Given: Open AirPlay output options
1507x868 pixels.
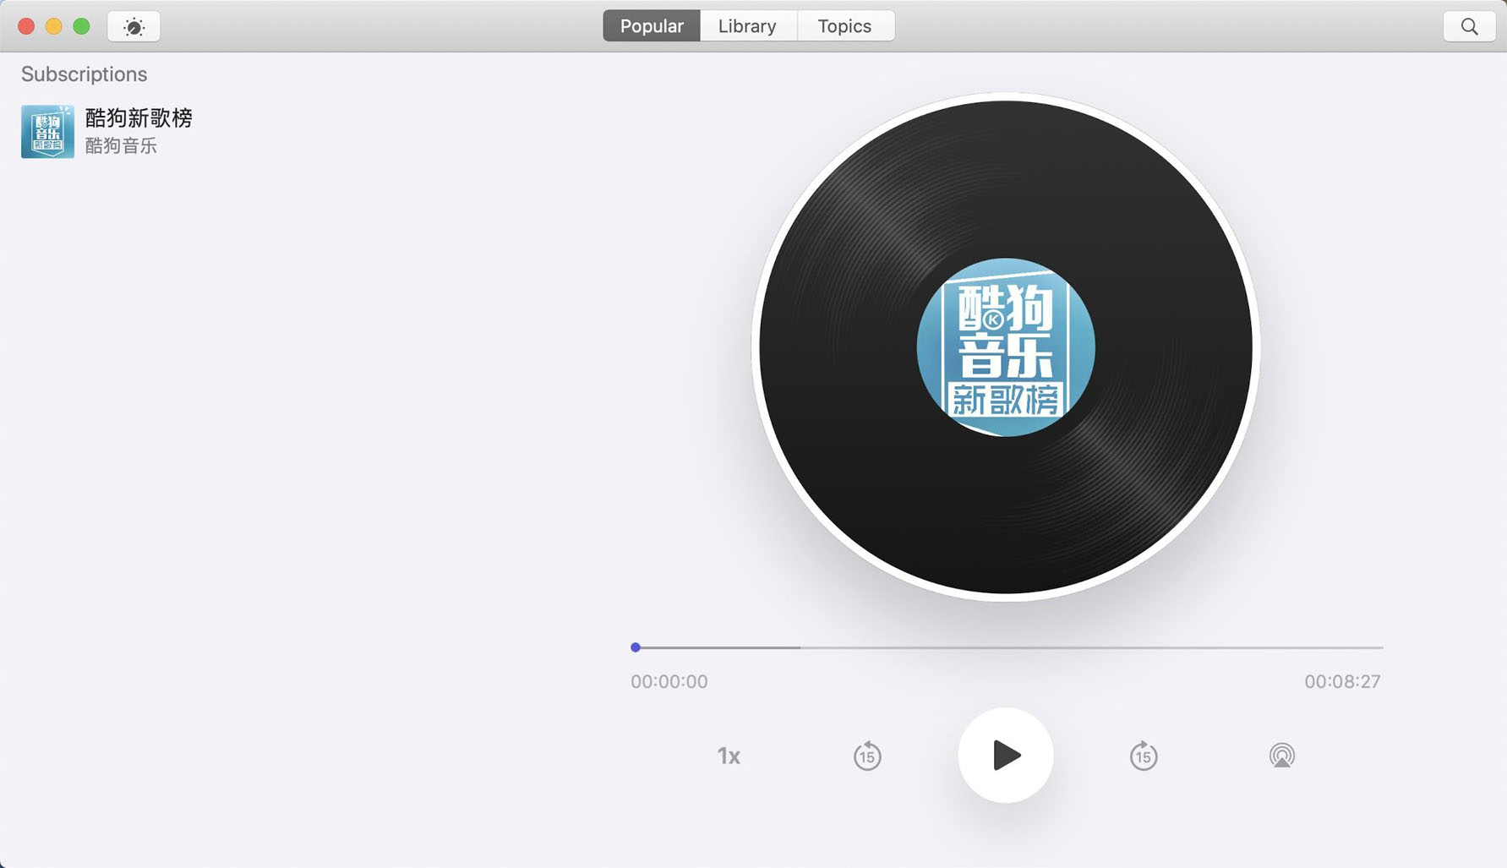Looking at the screenshot, I should click(1281, 755).
